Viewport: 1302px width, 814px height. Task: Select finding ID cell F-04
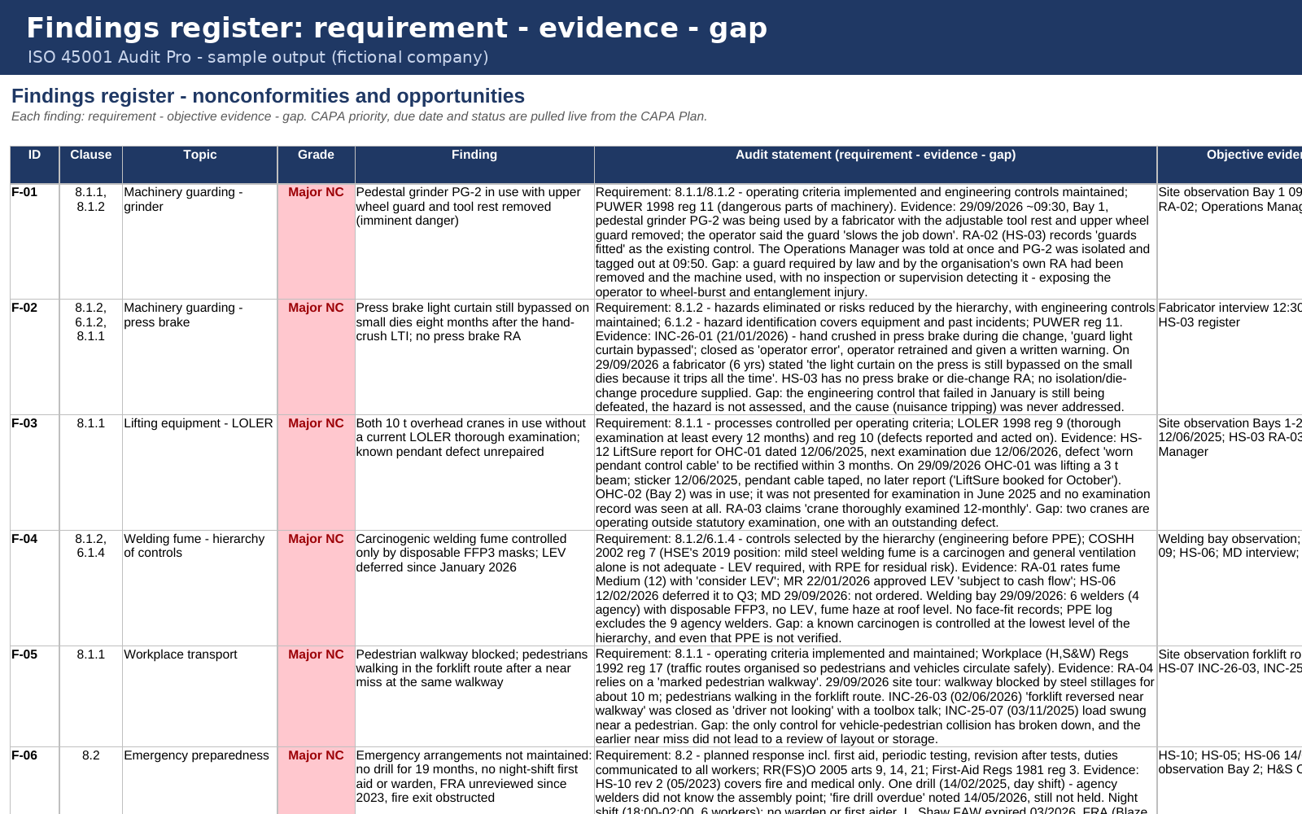[35, 589]
